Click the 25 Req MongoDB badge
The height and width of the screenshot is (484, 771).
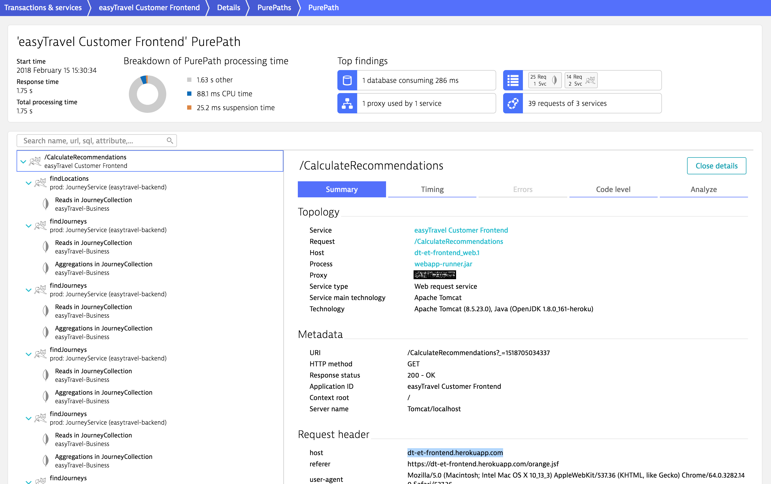pyautogui.click(x=545, y=80)
